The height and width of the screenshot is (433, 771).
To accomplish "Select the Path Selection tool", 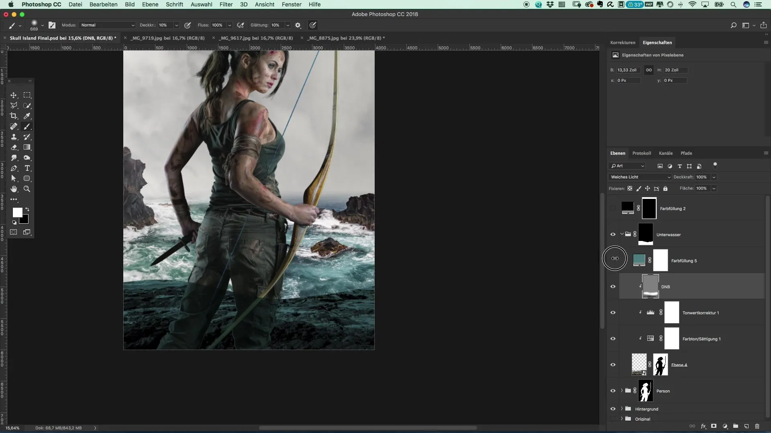I will coord(14,178).
